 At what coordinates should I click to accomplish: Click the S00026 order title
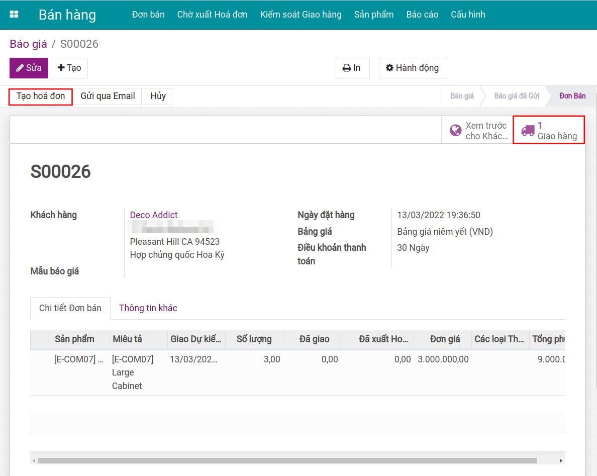pyautogui.click(x=60, y=171)
